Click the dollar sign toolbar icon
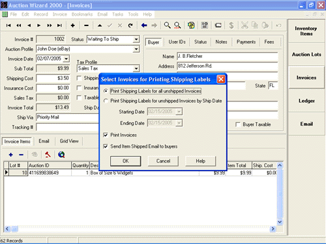Screen dimensions: 326x244 tap(231, 25)
